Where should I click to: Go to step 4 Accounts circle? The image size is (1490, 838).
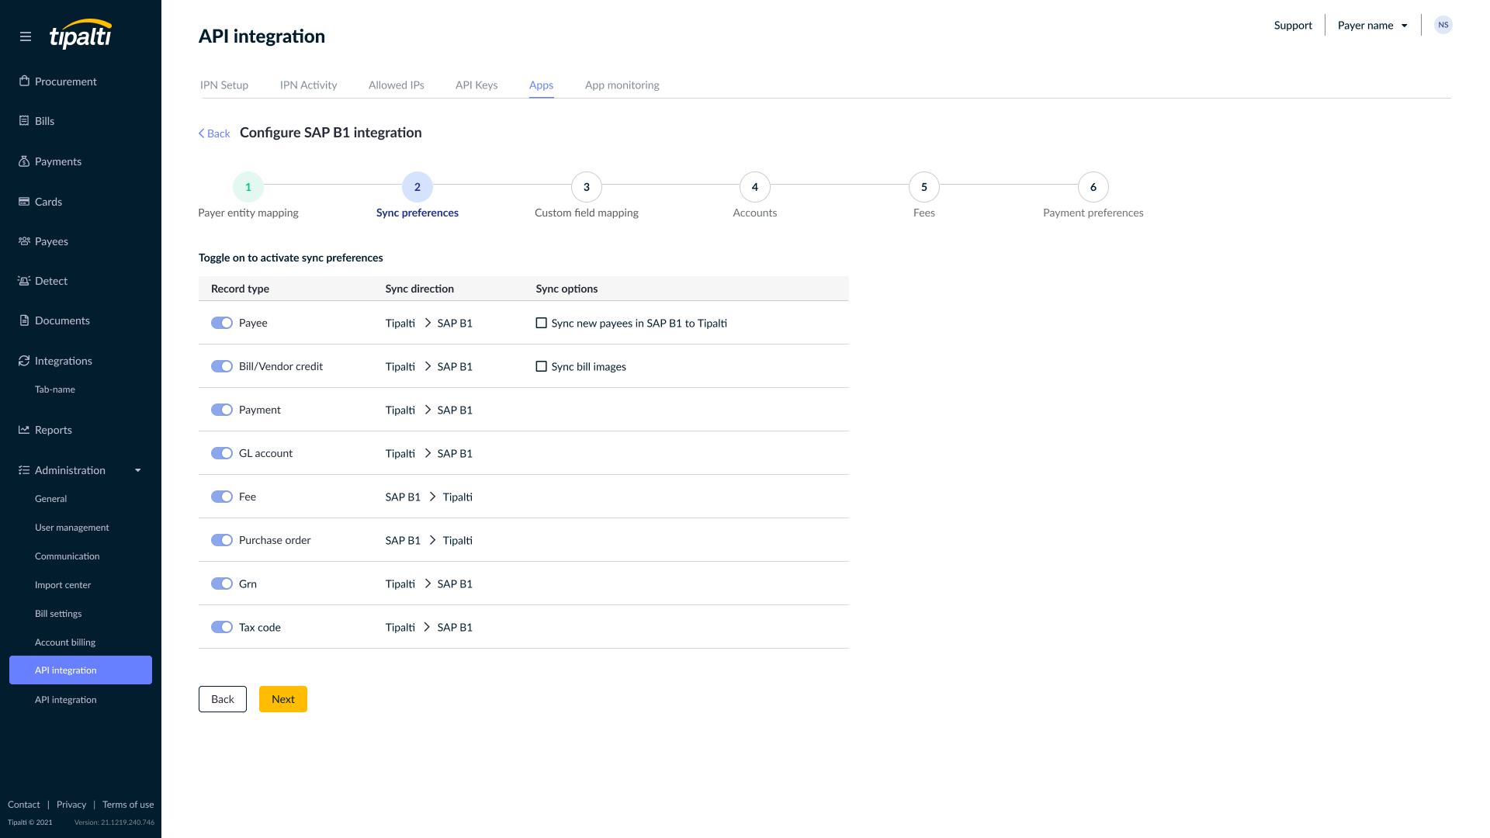tap(754, 187)
